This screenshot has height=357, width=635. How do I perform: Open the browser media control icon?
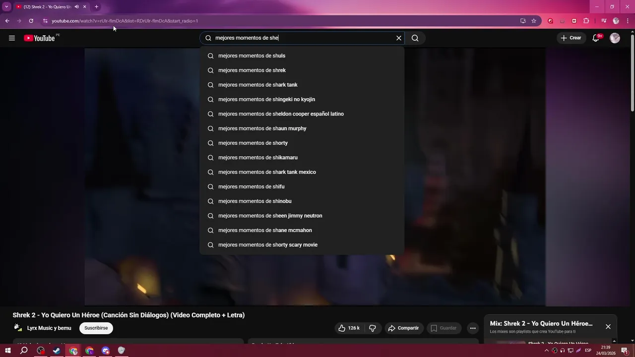tap(604, 21)
